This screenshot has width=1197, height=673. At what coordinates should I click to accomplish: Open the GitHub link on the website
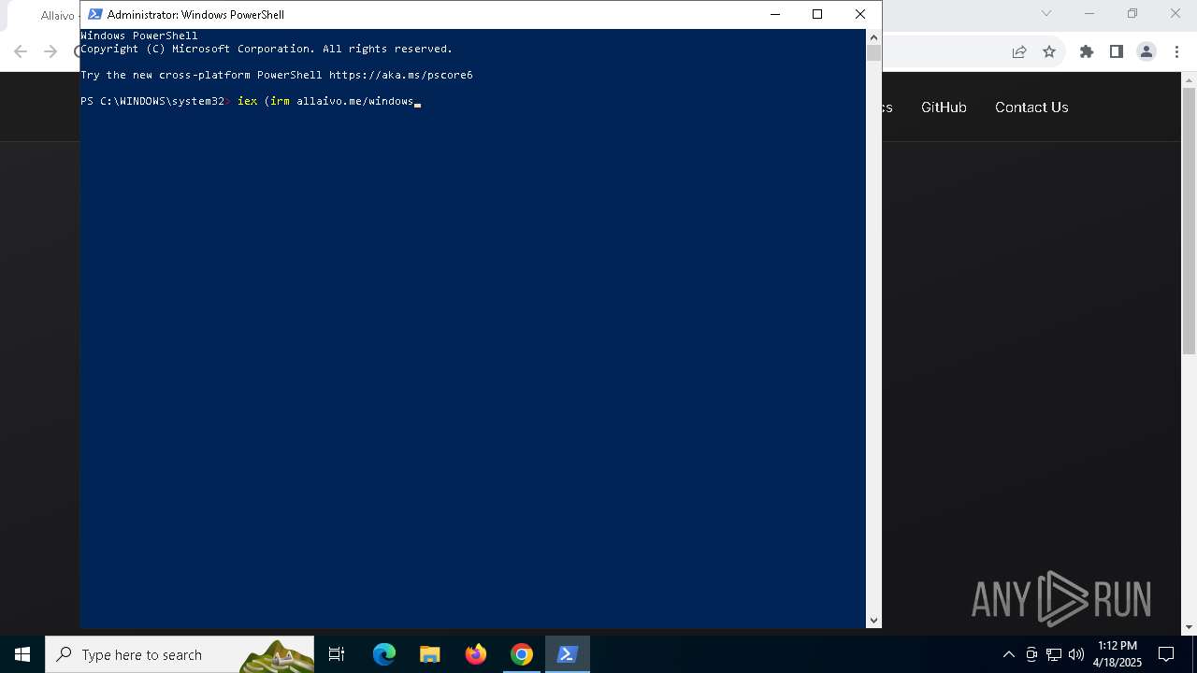[944, 107]
